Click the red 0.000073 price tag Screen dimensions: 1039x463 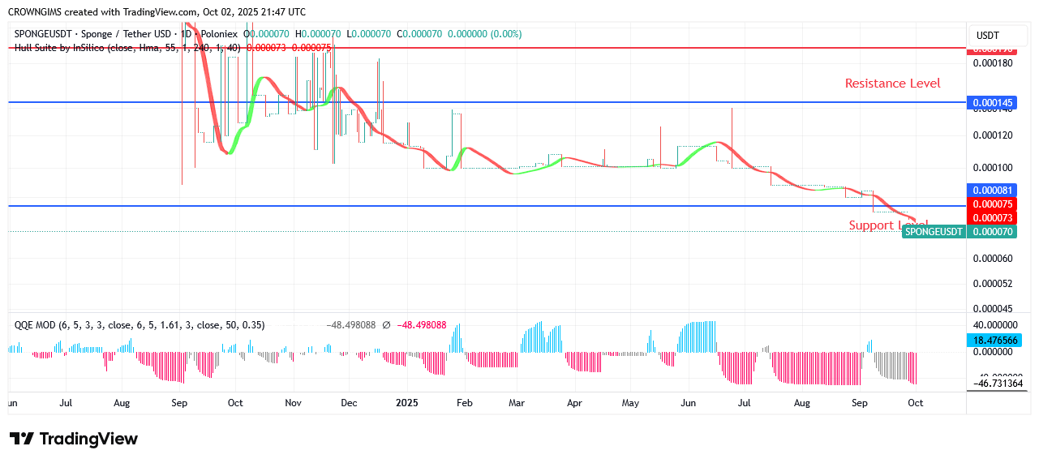(992, 218)
